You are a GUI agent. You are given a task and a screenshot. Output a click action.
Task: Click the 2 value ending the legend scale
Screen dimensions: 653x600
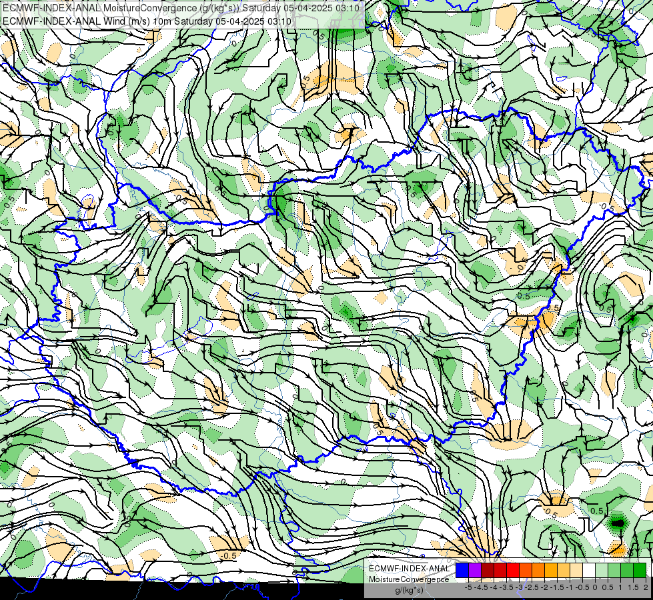click(x=646, y=587)
